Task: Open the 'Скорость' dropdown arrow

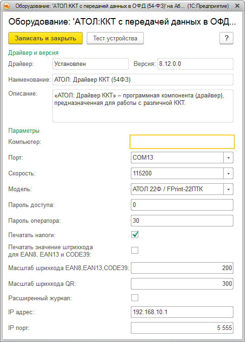Action: tap(228, 174)
